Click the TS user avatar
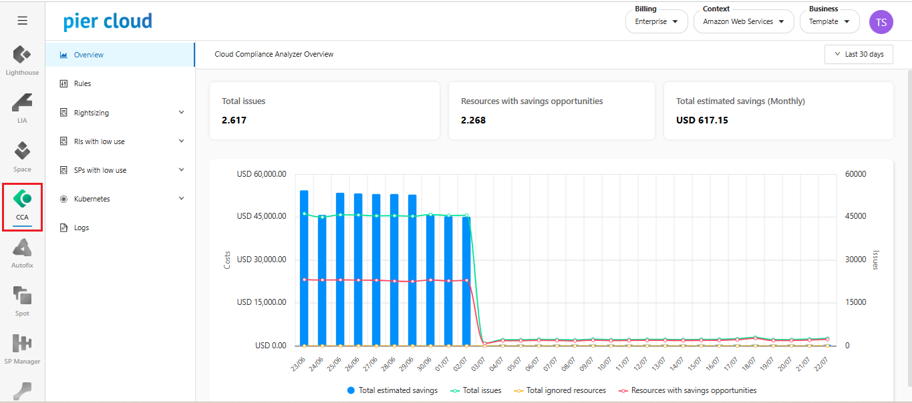The width and height of the screenshot is (912, 403). click(881, 22)
